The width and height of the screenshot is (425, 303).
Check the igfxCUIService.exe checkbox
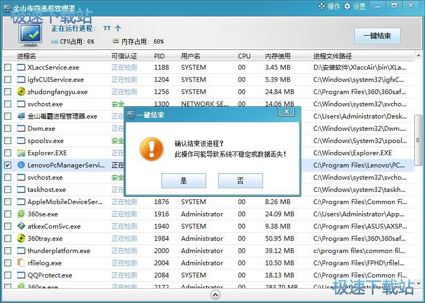click(x=8, y=80)
